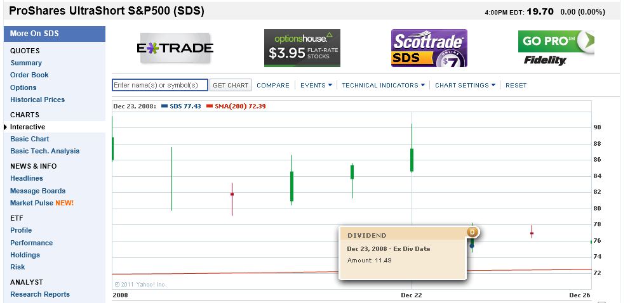630x303 pixels.
Task: Expand the EVENTS dropdown
Action: [316, 86]
